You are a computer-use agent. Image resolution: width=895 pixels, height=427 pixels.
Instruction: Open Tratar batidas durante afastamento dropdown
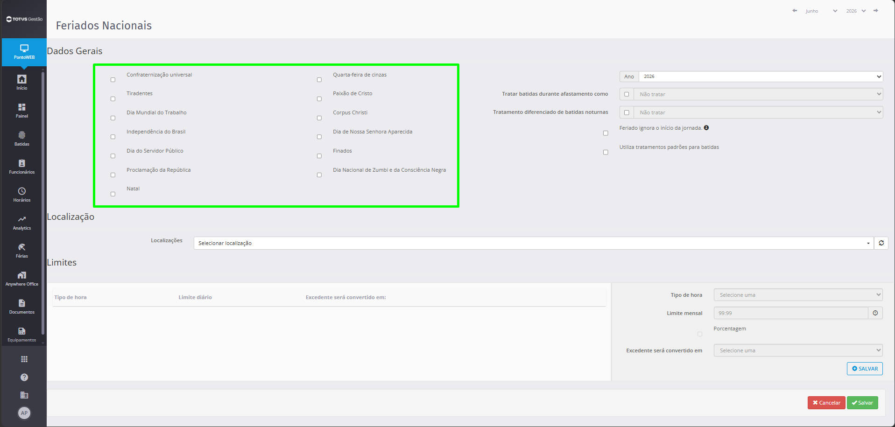[758, 94]
